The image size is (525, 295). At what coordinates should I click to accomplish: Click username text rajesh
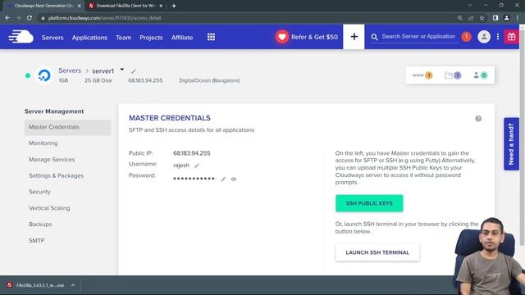point(181,166)
